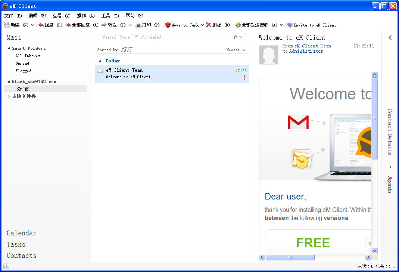The width and height of the screenshot is (399, 272).
Task: Open Agenda side tab
Action: [390, 185]
